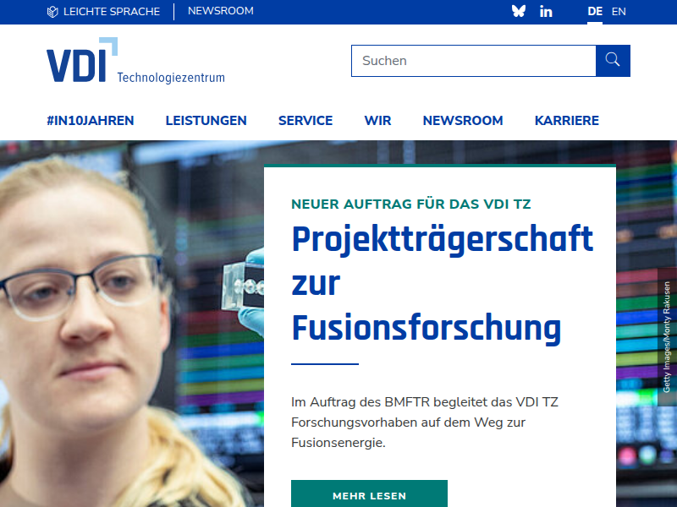Click the Mehr Lesen button
Viewport: 677px width, 507px height.
point(369,494)
